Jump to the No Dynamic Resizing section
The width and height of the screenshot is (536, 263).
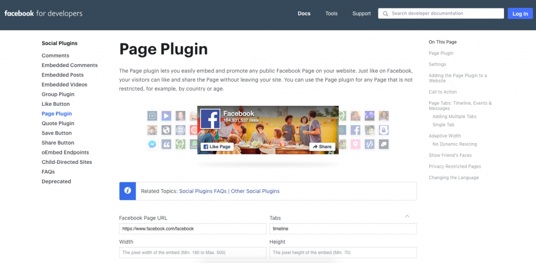tap(455, 144)
